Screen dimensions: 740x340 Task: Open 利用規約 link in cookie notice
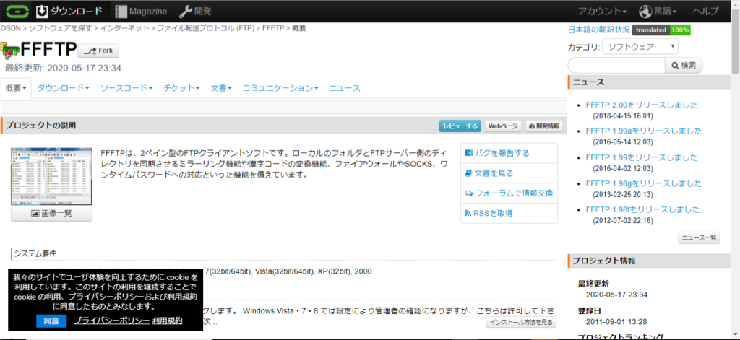(x=167, y=321)
